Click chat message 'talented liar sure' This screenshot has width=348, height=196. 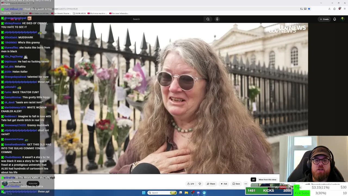(x=38, y=77)
